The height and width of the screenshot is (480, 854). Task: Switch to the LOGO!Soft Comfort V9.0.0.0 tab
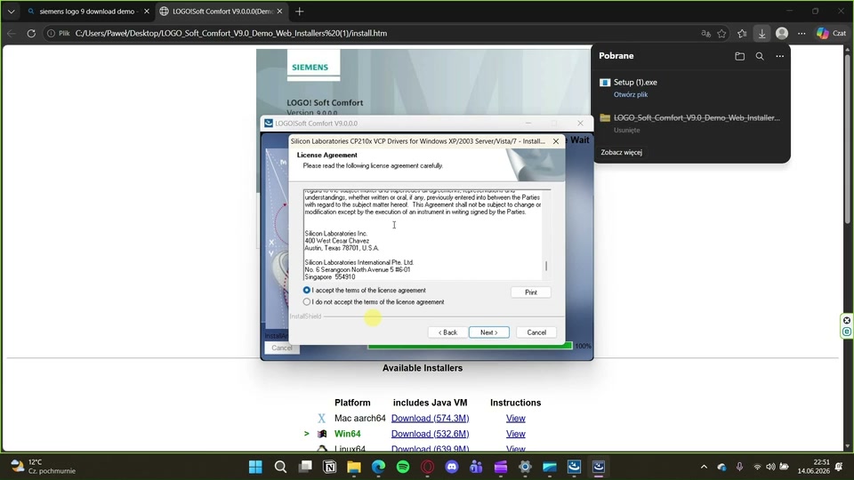tap(222, 12)
